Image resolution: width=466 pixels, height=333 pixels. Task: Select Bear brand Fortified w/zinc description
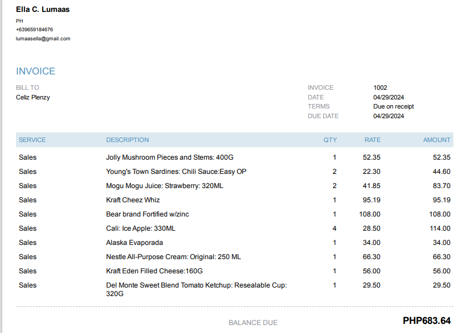148,214
